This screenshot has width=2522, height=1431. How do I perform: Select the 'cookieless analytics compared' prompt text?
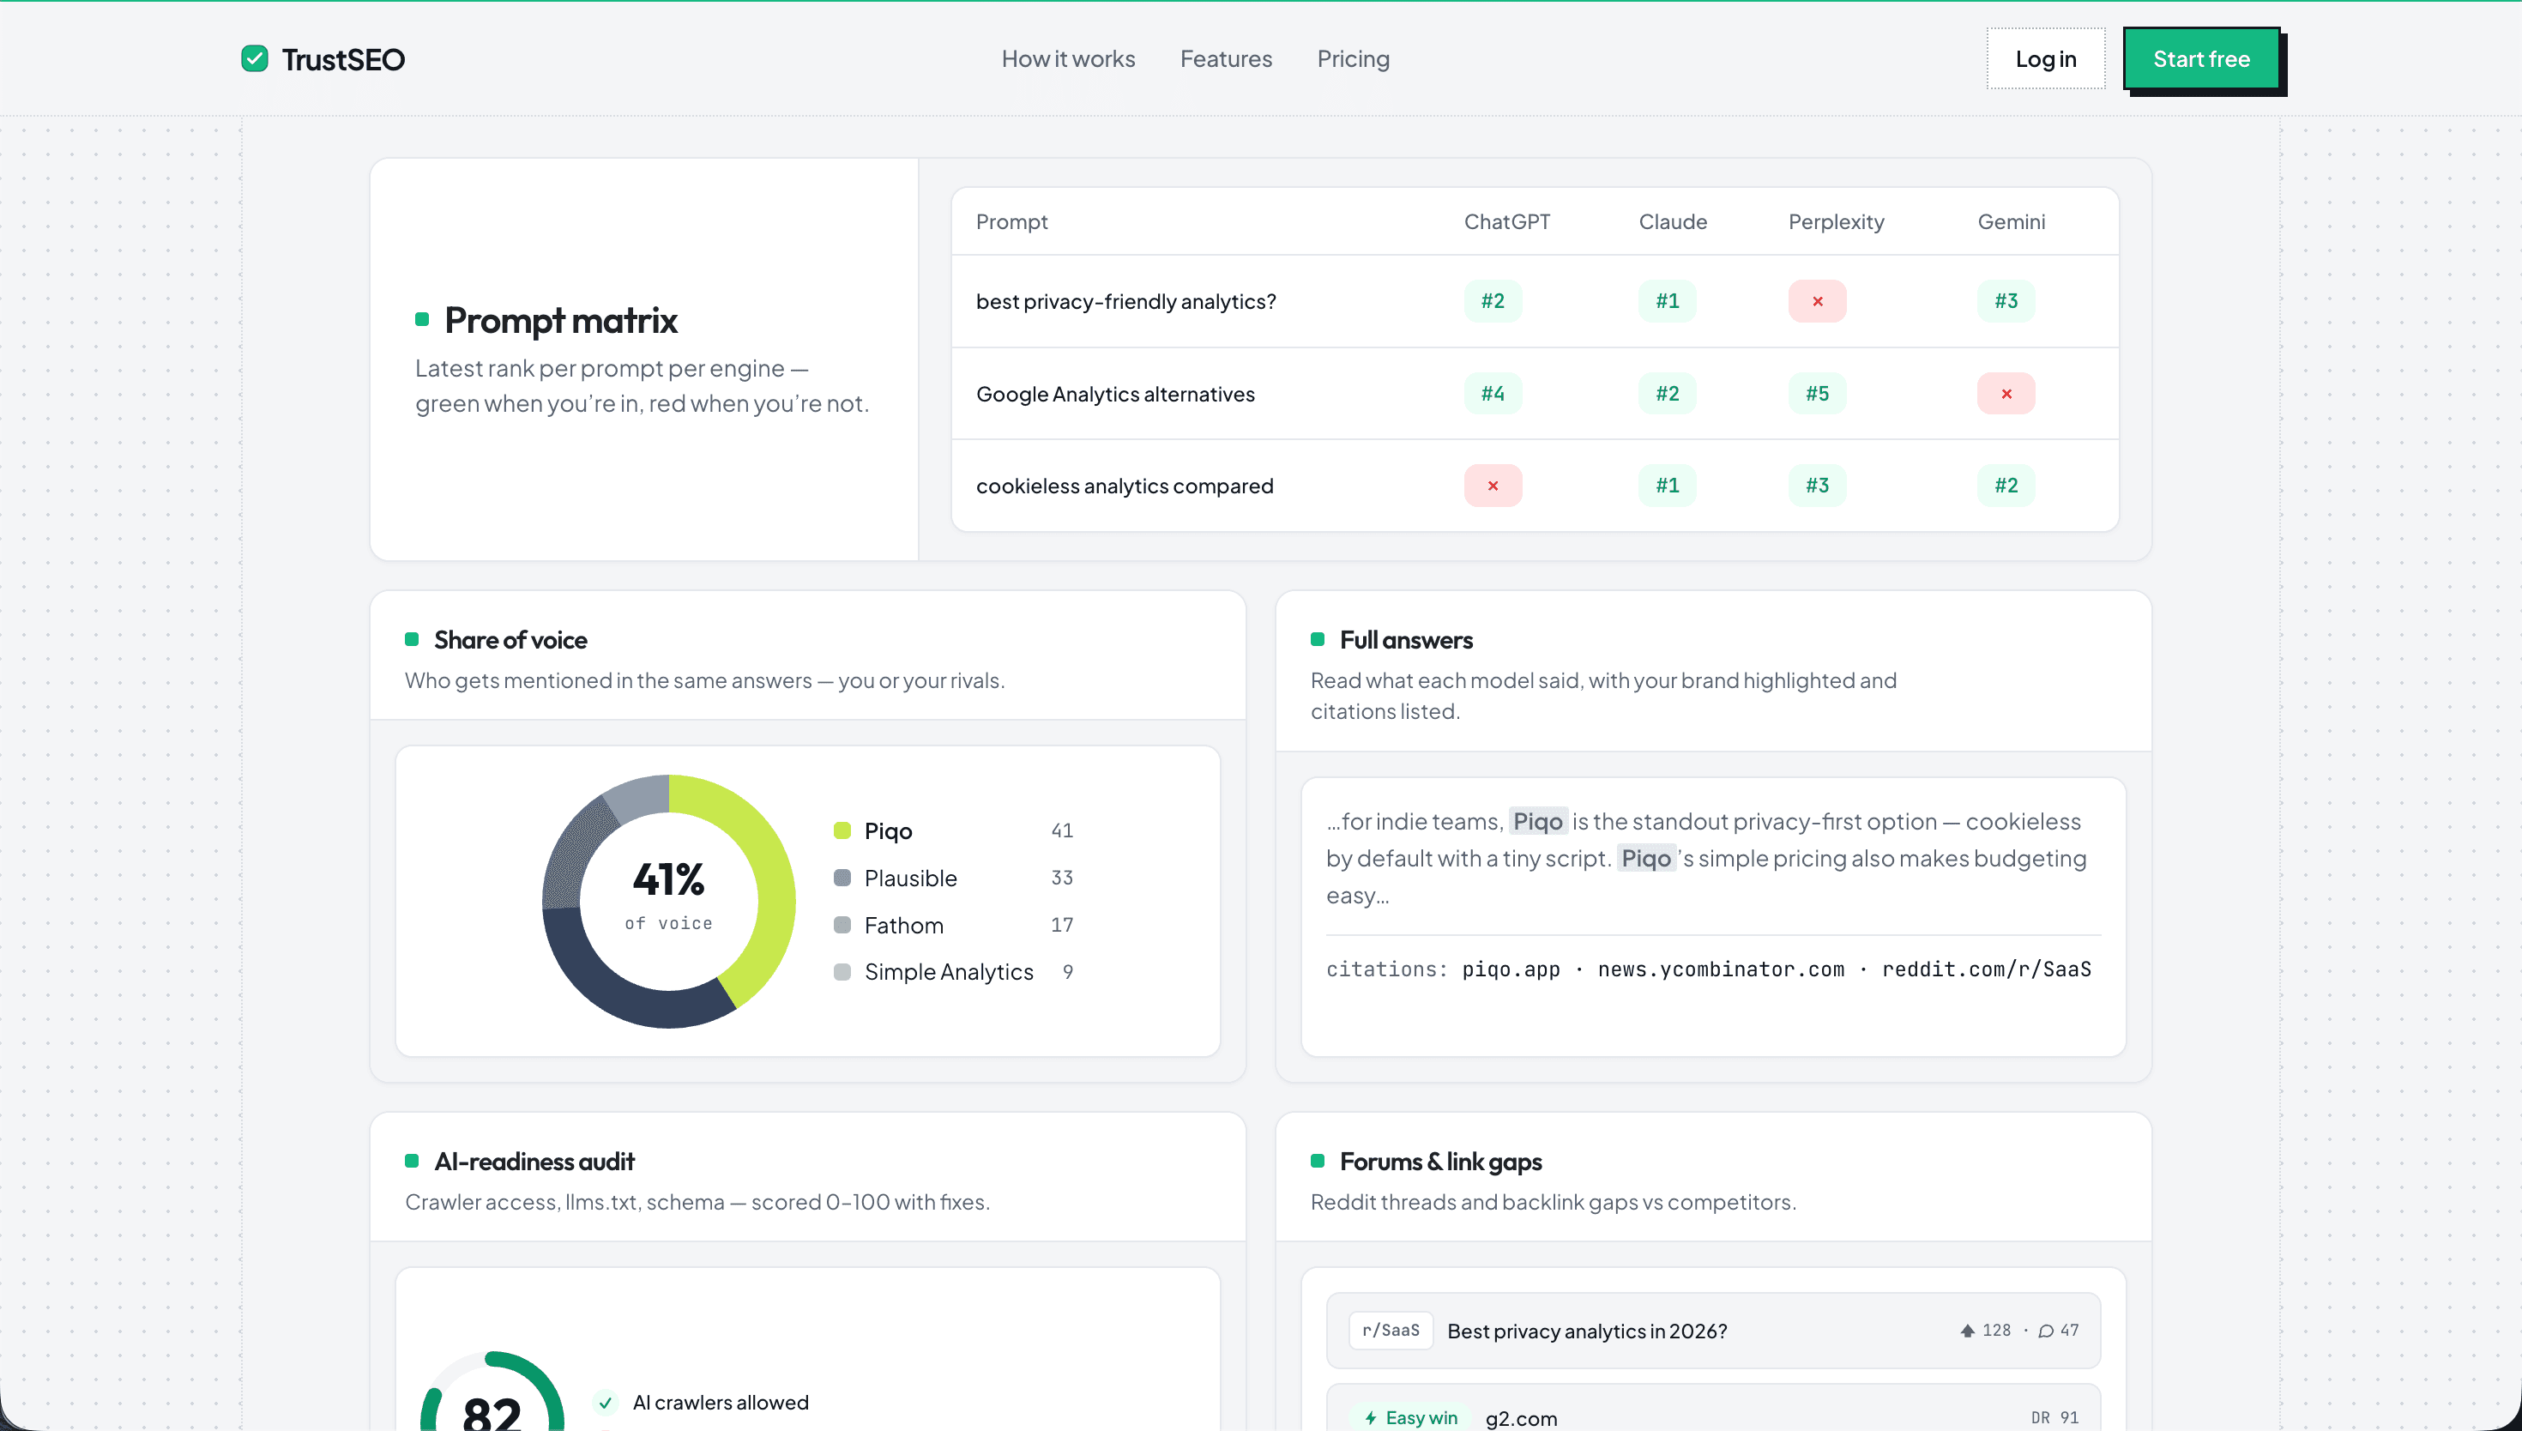click(1124, 486)
